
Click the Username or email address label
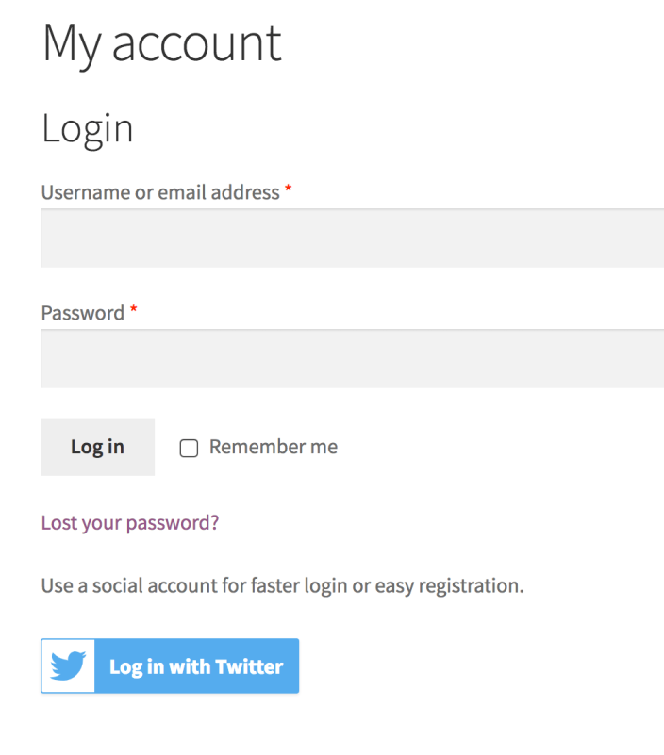pos(160,192)
